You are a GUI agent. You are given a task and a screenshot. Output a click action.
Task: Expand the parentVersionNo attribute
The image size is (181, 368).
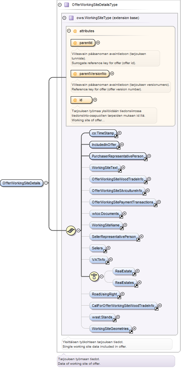[112, 74]
